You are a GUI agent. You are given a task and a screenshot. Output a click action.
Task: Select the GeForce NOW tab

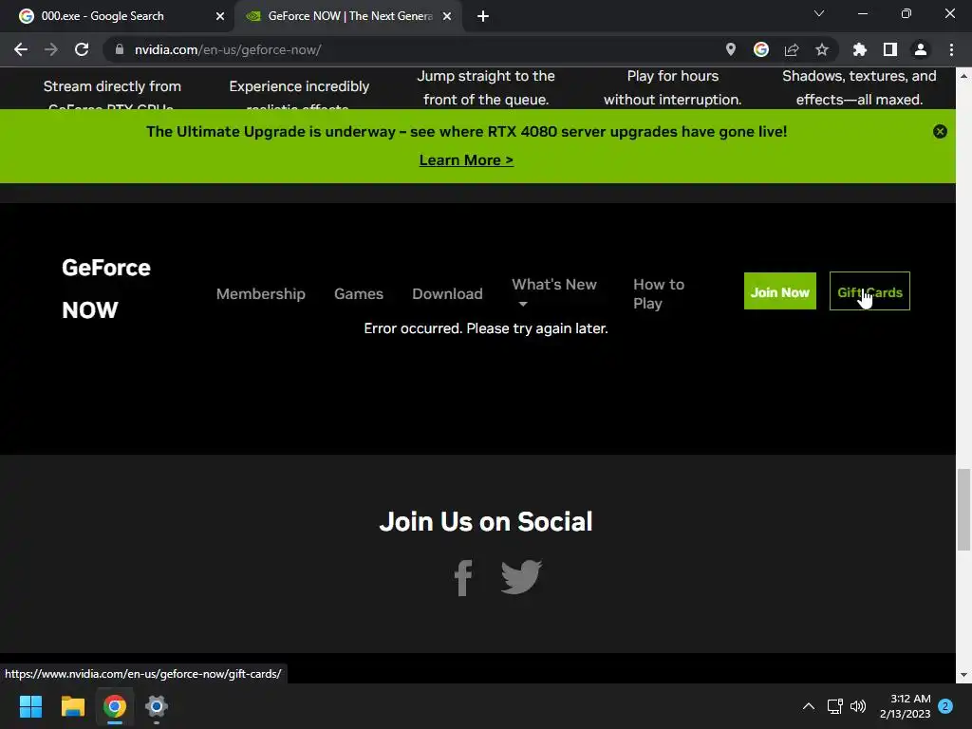[349, 16]
